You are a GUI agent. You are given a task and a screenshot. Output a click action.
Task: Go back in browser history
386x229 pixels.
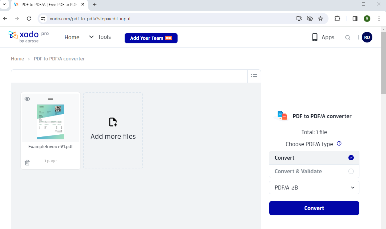5,19
